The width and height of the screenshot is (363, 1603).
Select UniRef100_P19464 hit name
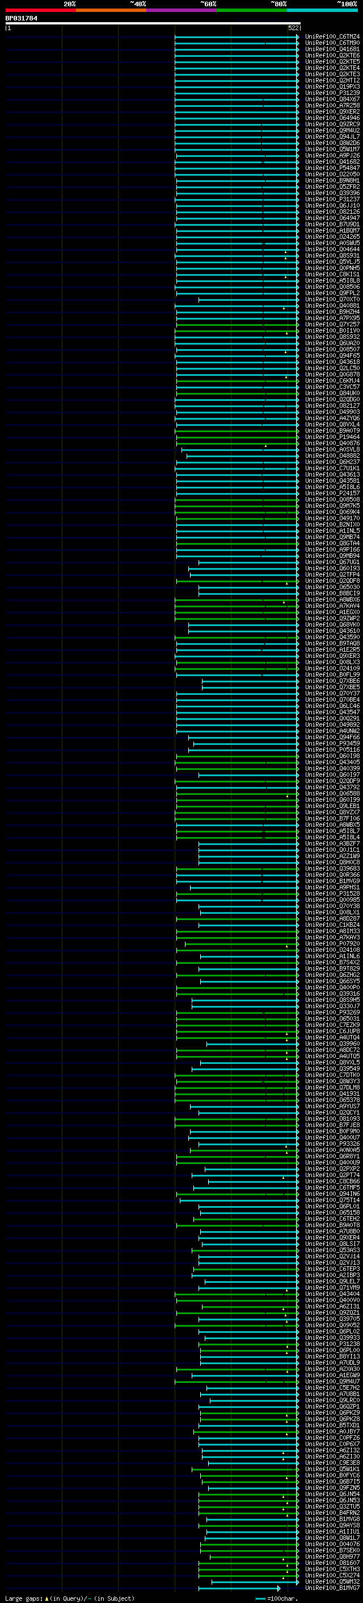[x=332, y=437]
